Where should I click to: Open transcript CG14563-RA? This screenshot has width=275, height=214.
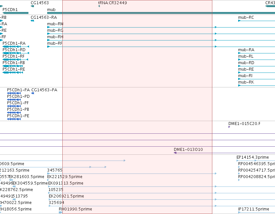pos(44,17)
